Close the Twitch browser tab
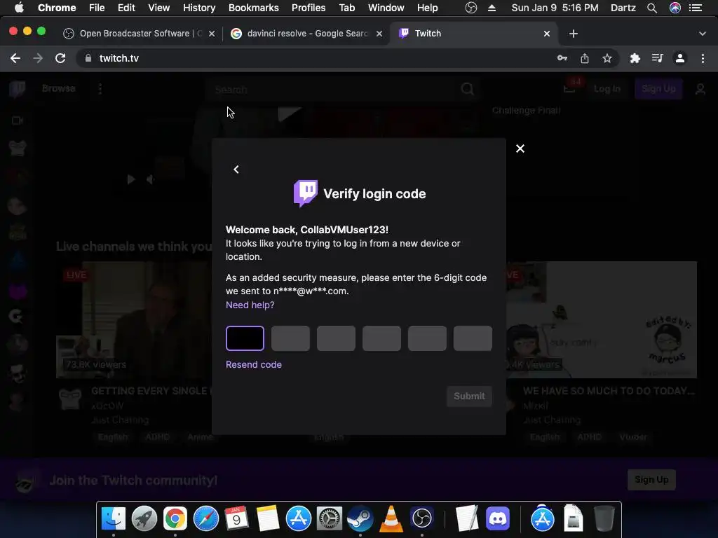Viewport: 718px width, 538px height. [x=547, y=34]
